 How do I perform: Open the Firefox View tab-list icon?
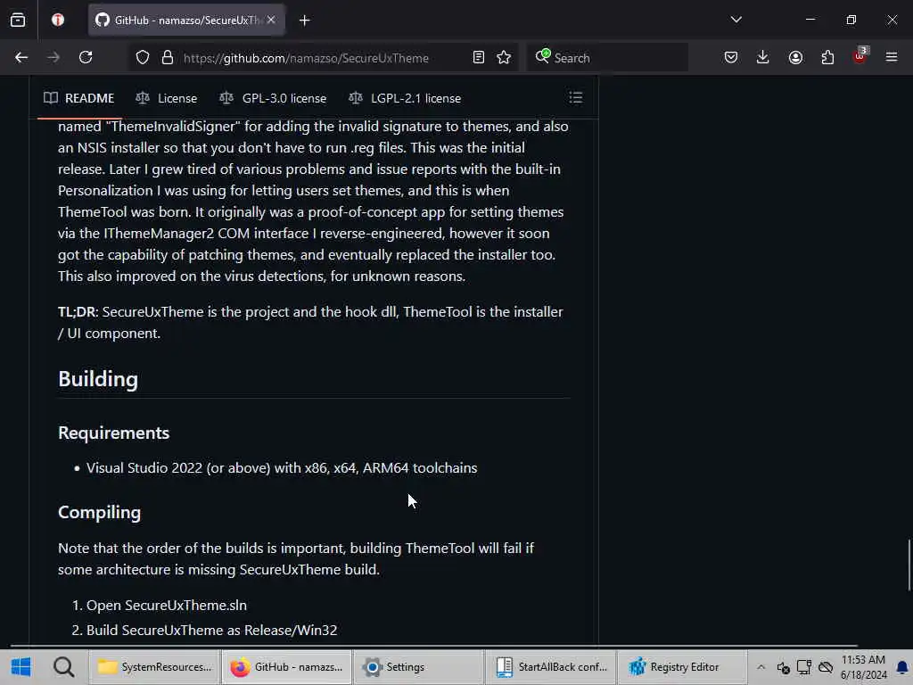pos(18,21)
